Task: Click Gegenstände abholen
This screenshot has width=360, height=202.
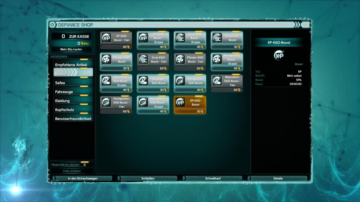Action: pyautogui.click(x=72, y=164)
